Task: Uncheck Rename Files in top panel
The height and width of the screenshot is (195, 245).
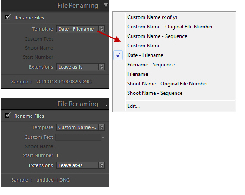Action: click(x=8, y=17)
